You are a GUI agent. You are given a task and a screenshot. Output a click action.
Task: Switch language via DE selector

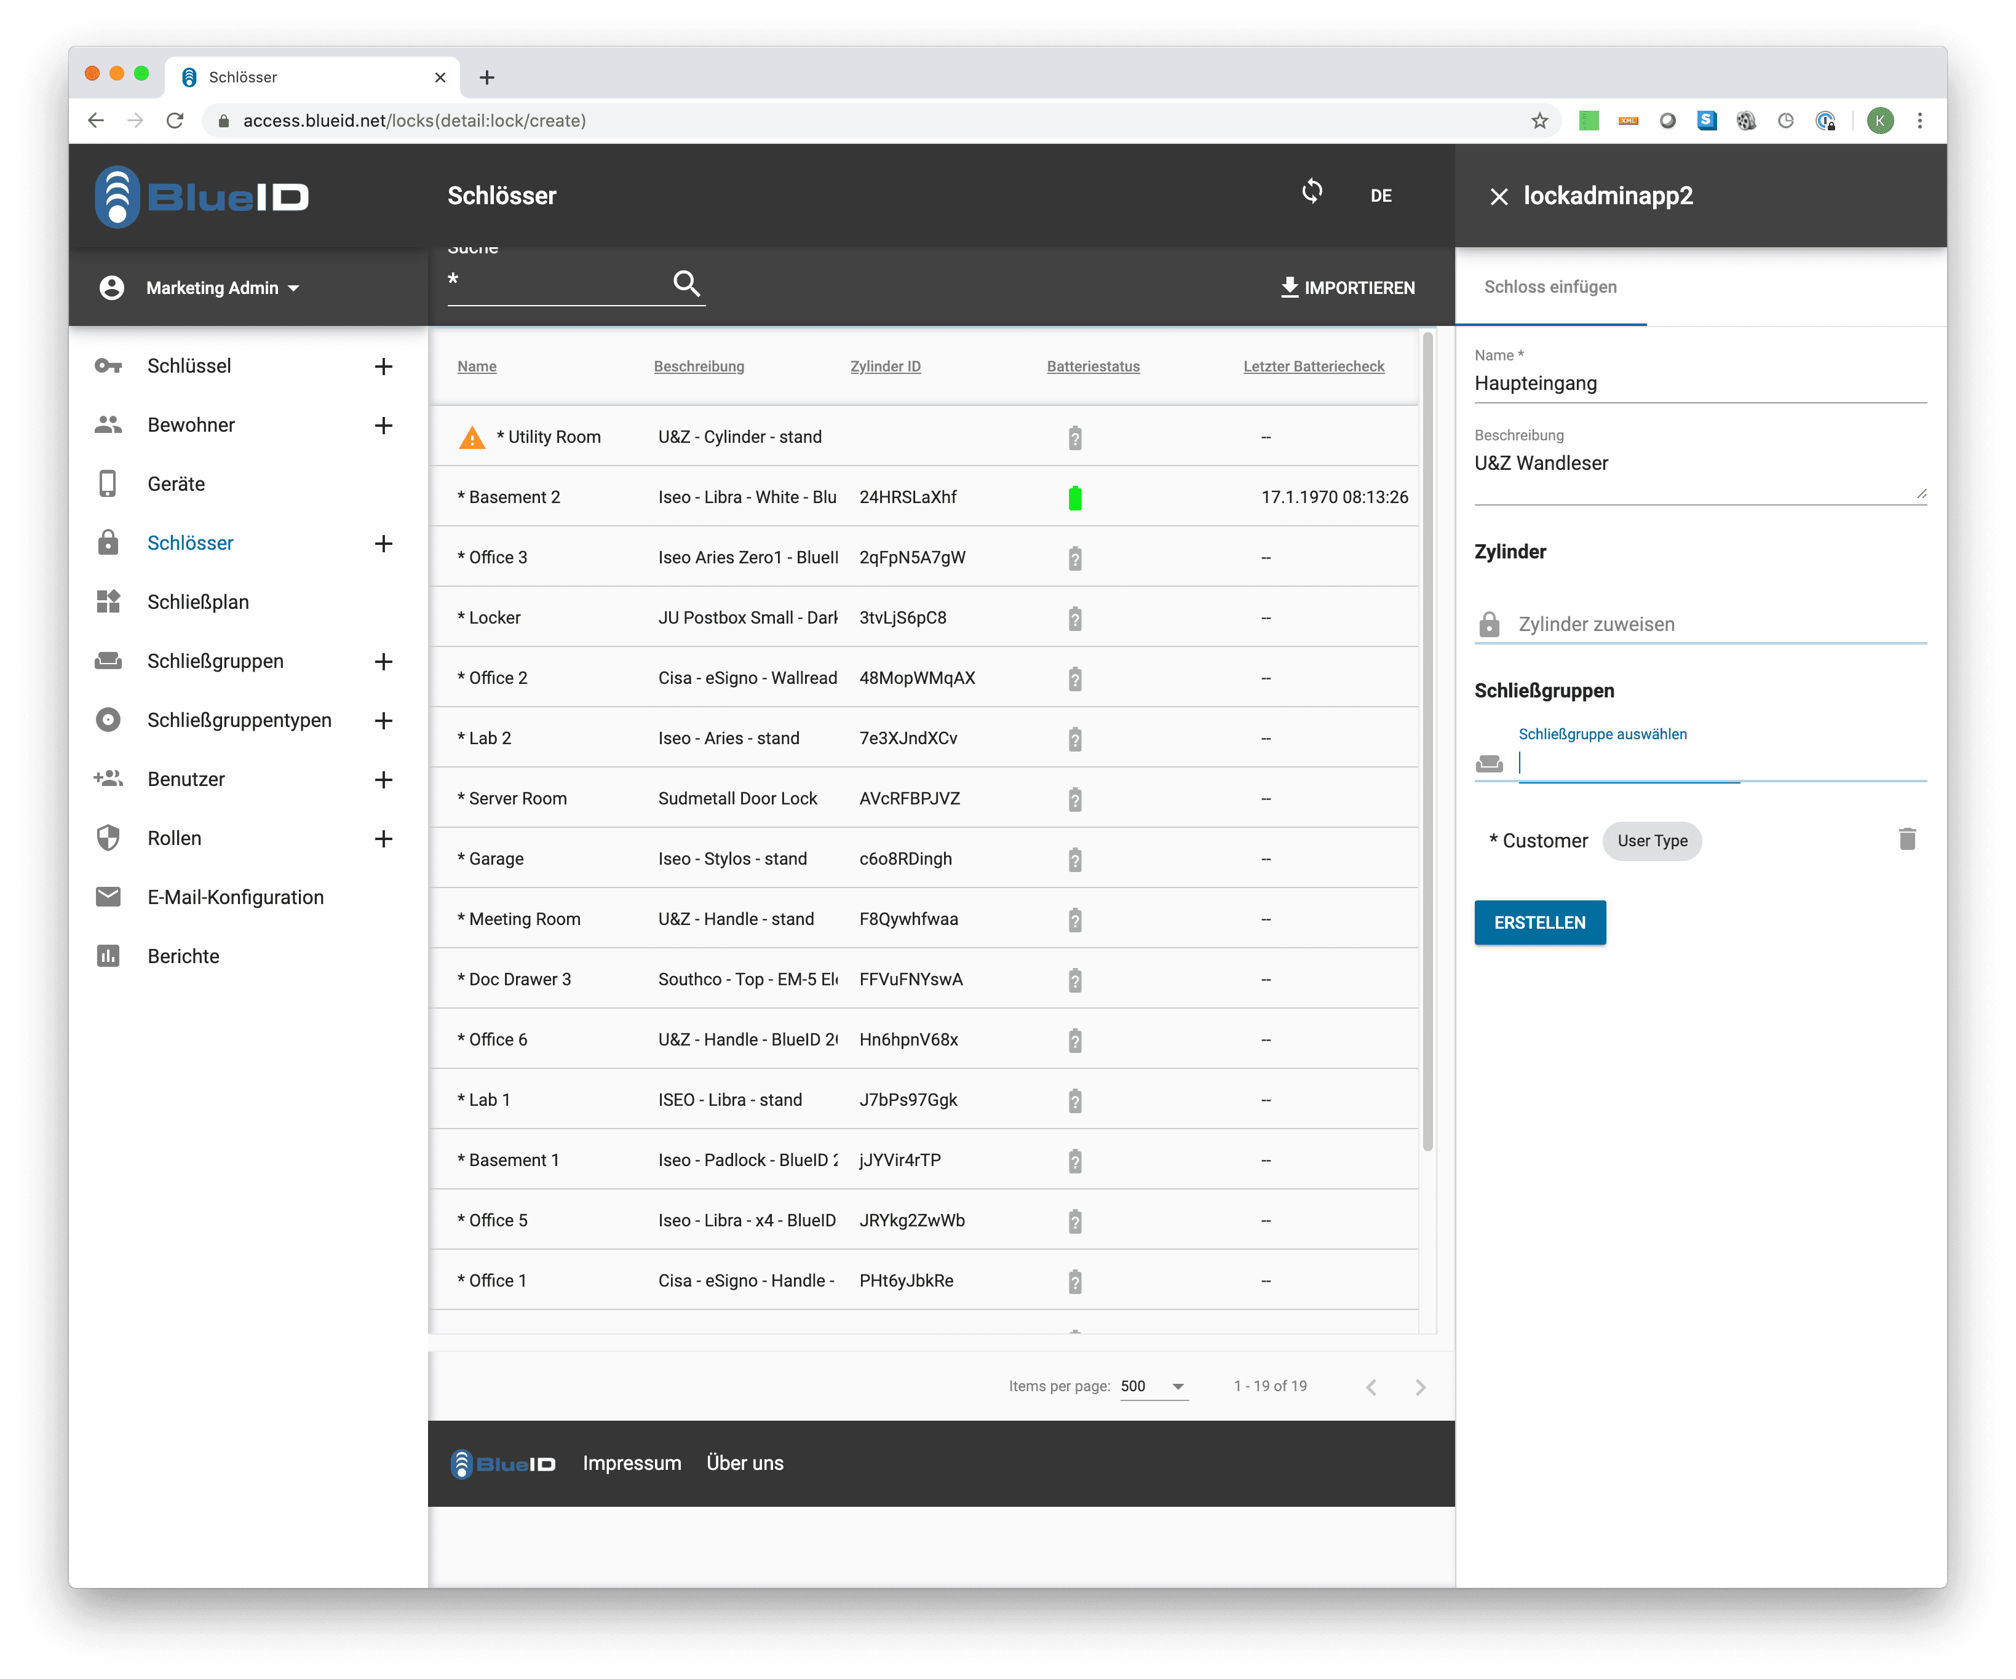[x=1381, y=196]
